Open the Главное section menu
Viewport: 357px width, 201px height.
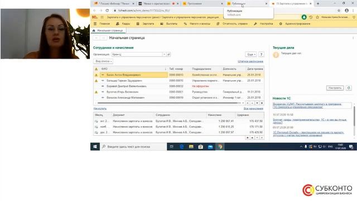[102, 23]
